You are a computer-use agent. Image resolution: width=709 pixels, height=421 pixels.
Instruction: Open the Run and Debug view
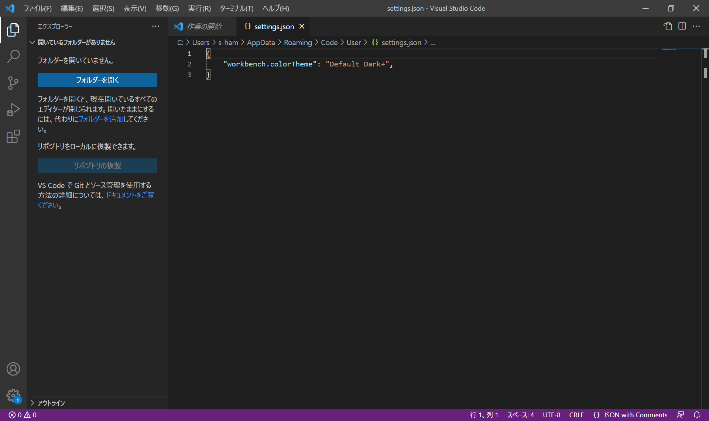point(13,110)
